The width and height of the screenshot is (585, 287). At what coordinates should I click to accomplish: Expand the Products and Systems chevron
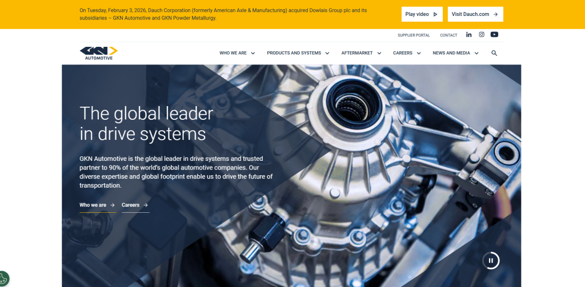point(327,53)
